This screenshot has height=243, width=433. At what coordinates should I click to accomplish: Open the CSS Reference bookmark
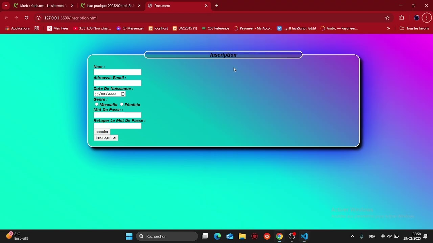(215, 28)
